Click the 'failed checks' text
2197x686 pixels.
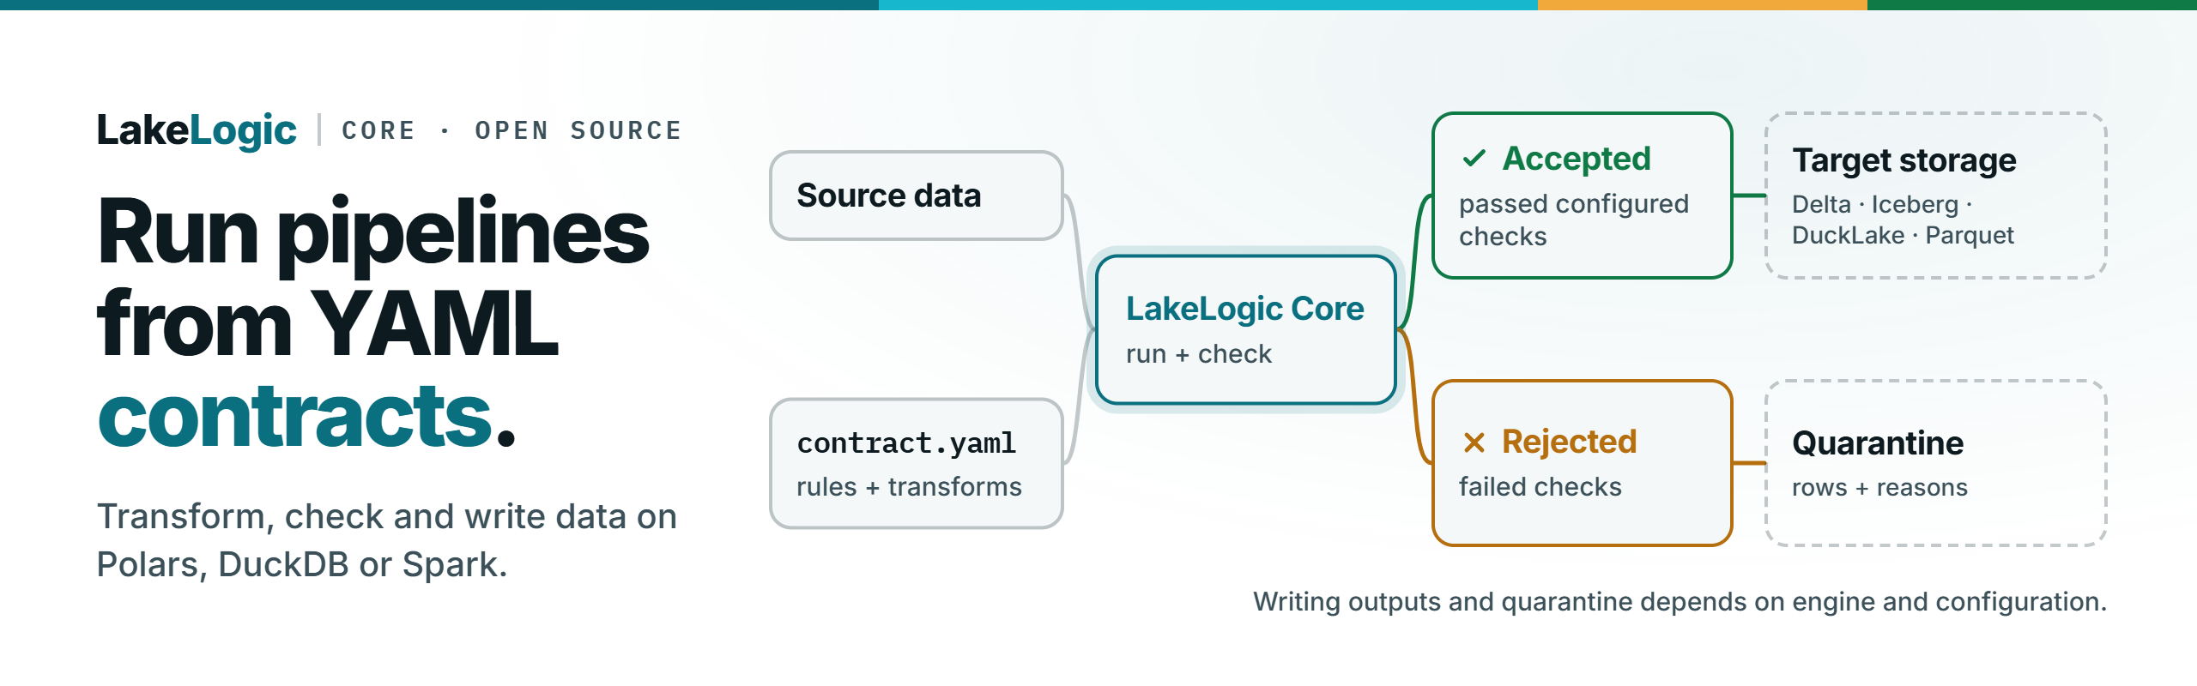[x=1540, y=487]
